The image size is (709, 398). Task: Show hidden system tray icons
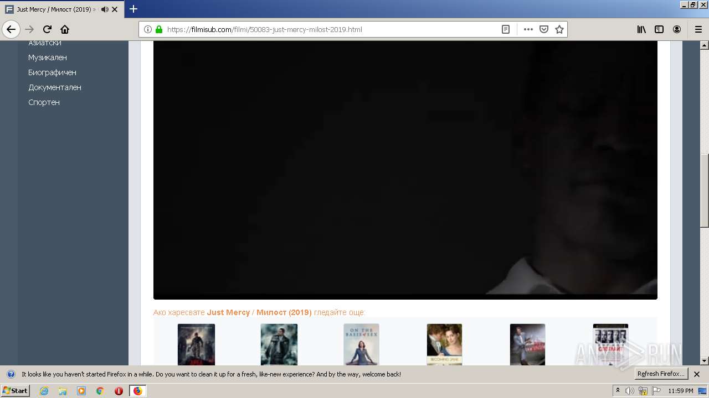tap(618, 391)
